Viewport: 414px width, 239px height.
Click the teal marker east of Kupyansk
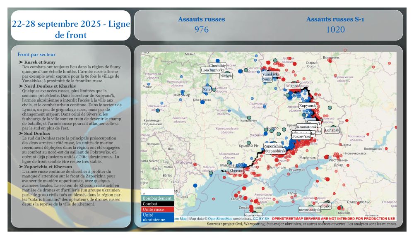click(x=330, y=108)
